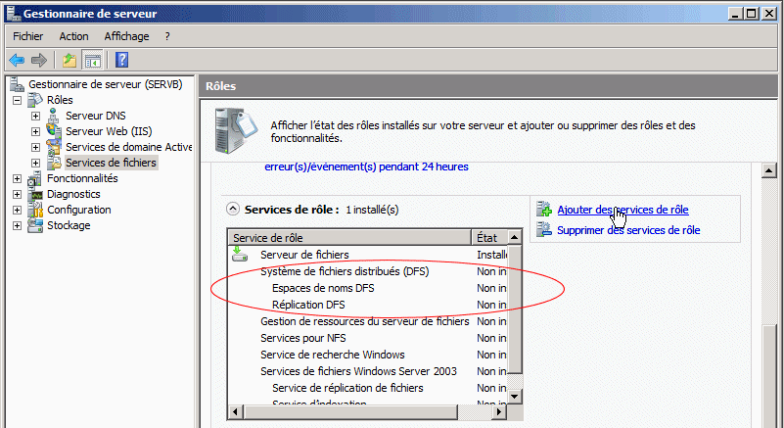Expand the Services de domaine Active node
The height and width of the screenshot is (428, 784).
click(x=35, y=147)
